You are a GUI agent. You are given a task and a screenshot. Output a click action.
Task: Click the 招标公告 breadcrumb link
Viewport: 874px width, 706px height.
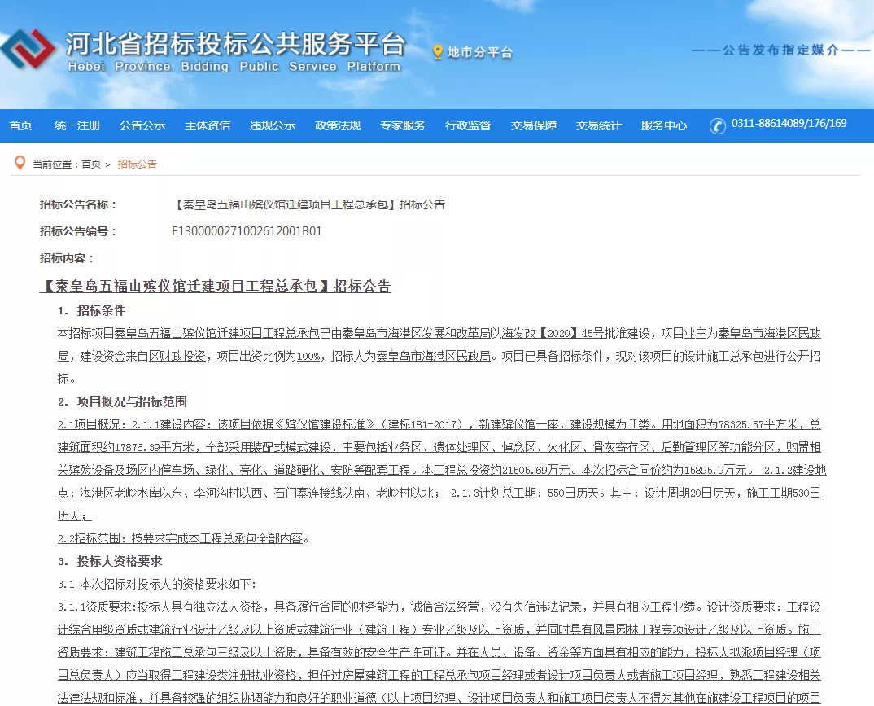pyautogui.click(x=137, y=164)
